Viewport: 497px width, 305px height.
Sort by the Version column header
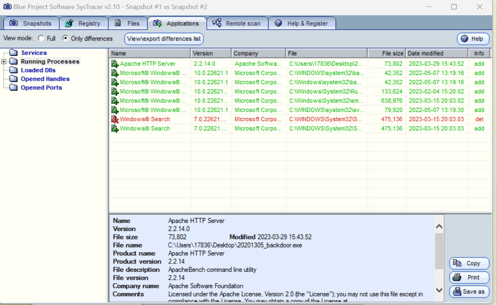(x=211, y=53)
